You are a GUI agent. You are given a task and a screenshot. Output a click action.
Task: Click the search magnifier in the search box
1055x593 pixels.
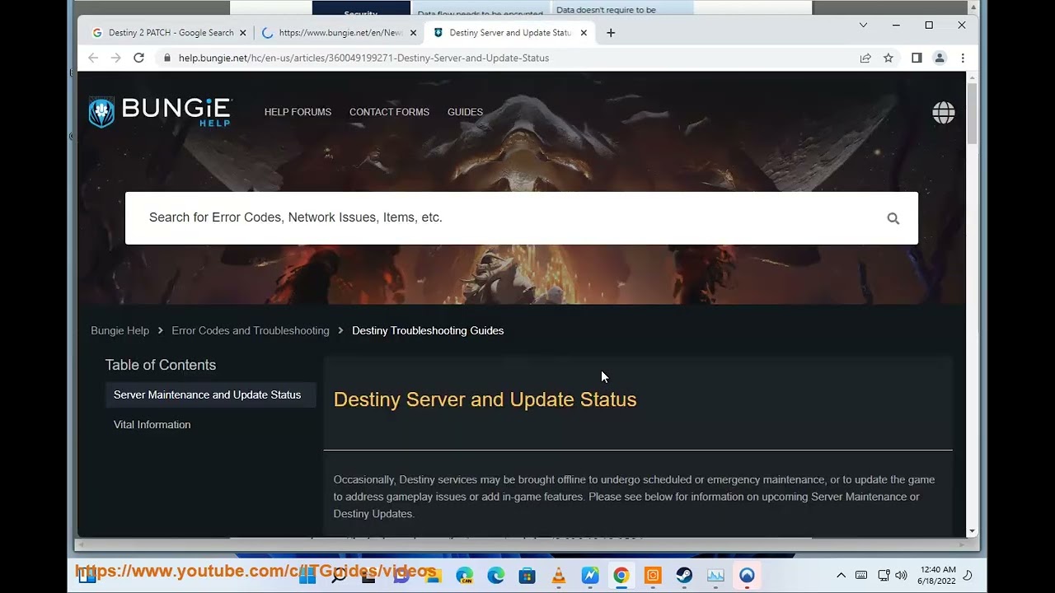893,218
